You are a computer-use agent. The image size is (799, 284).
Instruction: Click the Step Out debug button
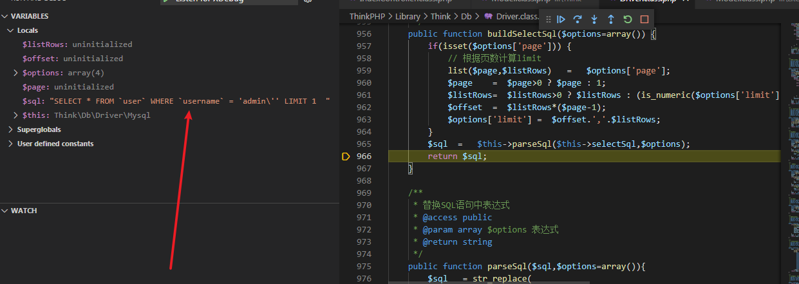tap(611, 19)
